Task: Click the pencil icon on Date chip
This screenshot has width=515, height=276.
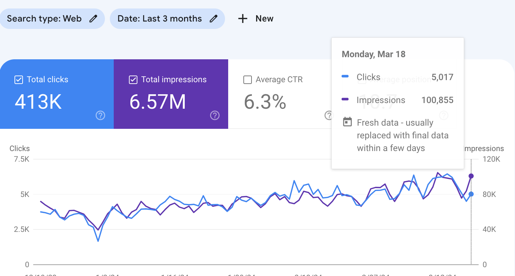Action: click(x=213, y=19)
